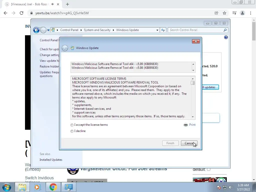Open Control Panel help question mark
This screenshot has height=192, width=256.
[226, 37]
